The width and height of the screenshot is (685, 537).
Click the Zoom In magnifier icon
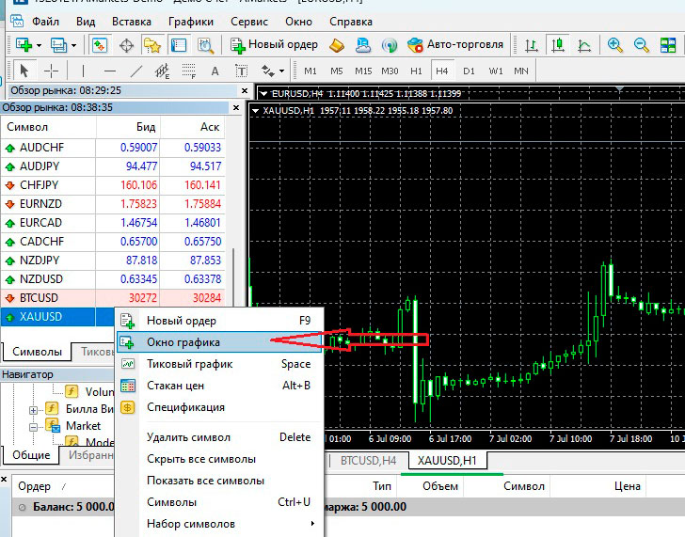click(x=615, y=44)
